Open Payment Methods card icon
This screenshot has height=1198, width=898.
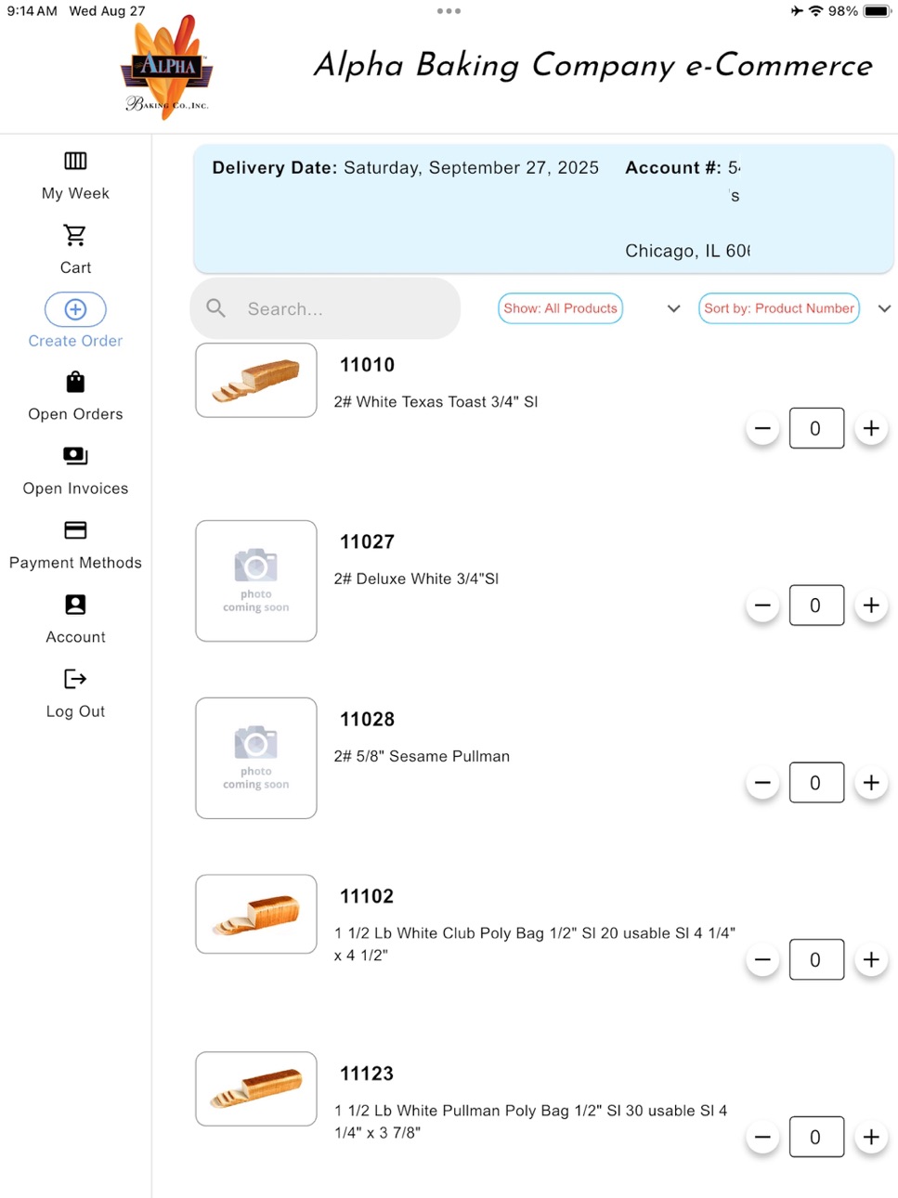(x=75, y=530)
